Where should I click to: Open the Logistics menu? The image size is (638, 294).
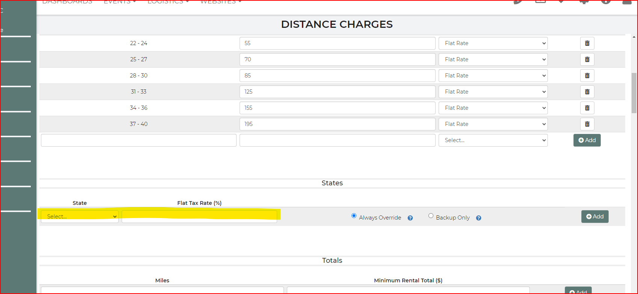tap(168, 2)
